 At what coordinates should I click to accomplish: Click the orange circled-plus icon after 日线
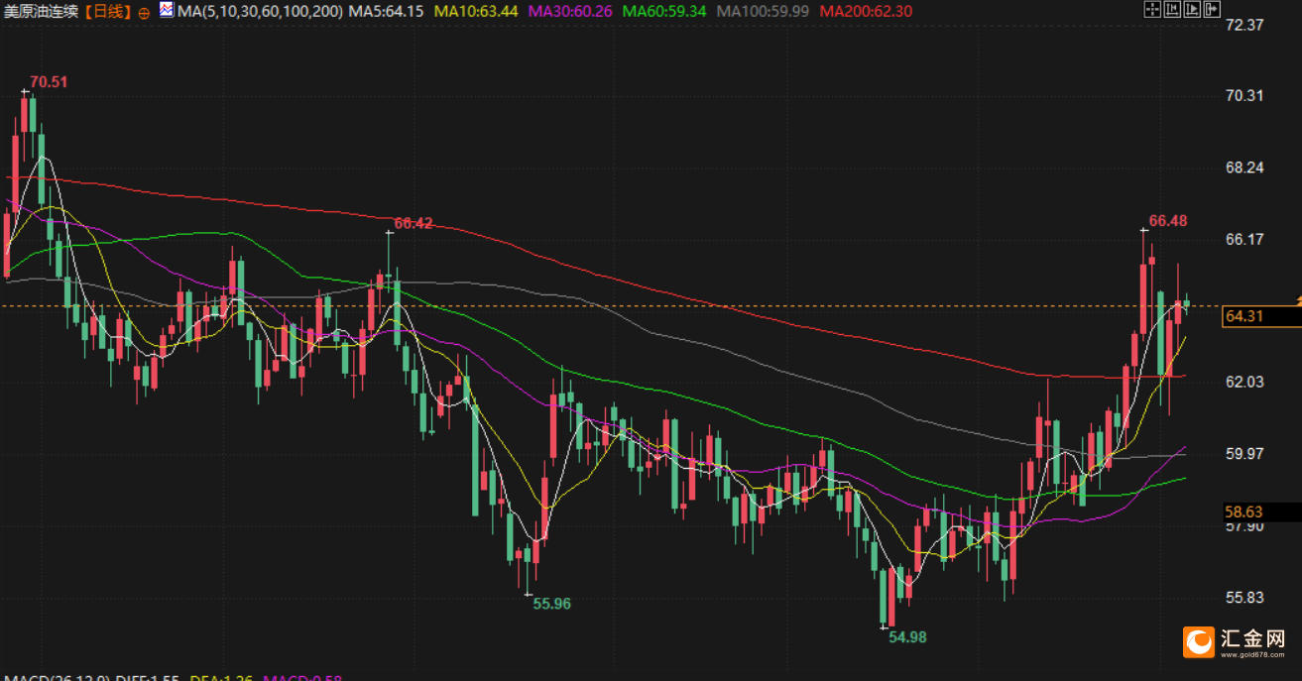144,13
